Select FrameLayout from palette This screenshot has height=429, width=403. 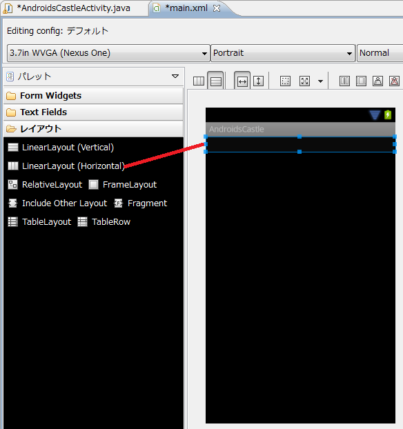pyautogui.click(x=123, y=185)
